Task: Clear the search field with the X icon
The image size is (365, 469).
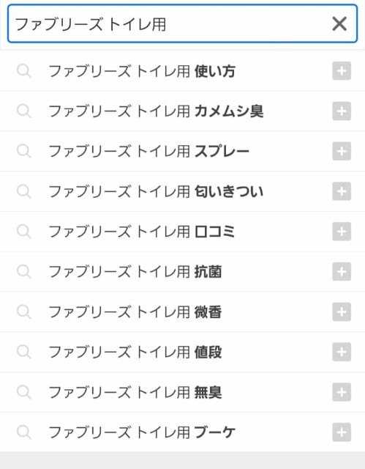Action: tap(339, 23)
